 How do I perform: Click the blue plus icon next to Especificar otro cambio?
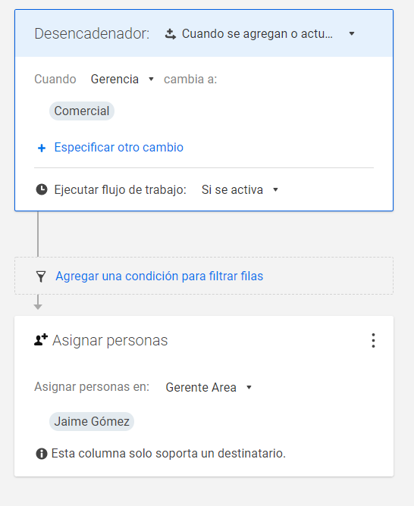[x=42, y=148]
